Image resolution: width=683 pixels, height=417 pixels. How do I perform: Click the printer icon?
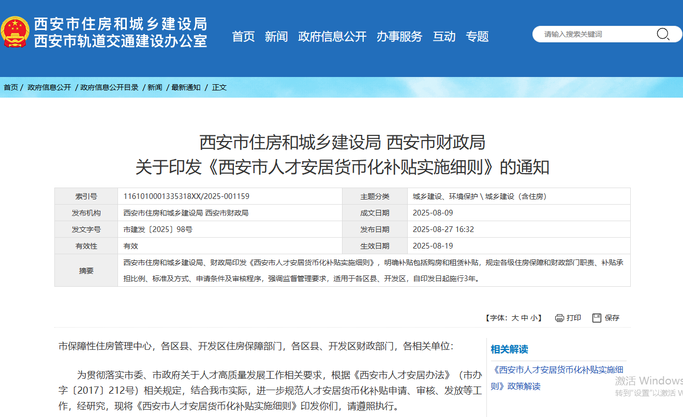(x=559, y=318)
